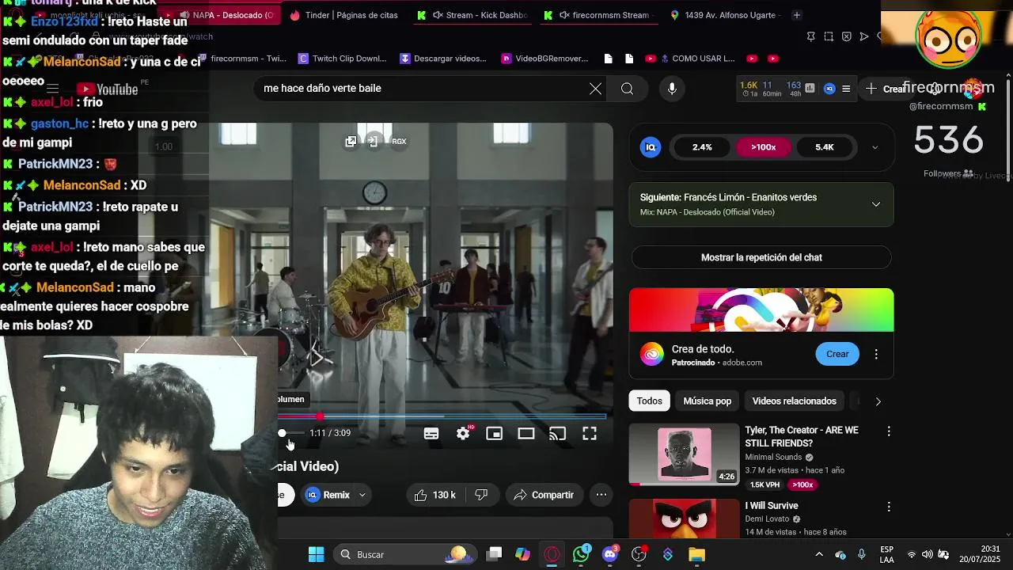Click the IQ logo in stats bar

click(651, 147)
